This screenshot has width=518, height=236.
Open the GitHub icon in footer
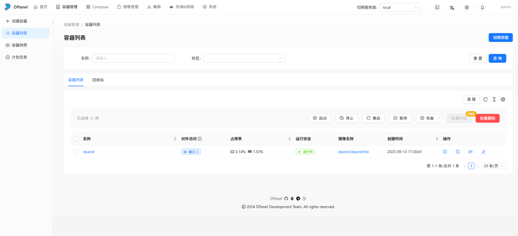(286, 199)
